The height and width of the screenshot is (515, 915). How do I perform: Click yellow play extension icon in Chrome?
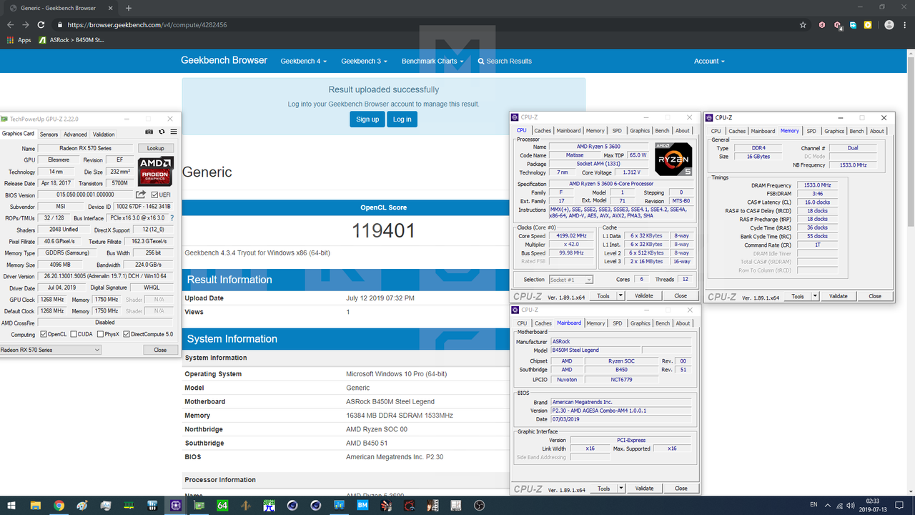coord(868,25)
